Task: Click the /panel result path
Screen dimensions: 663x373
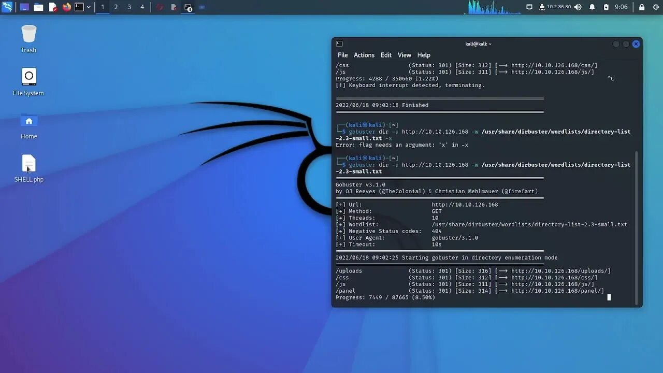Action: click(345, 291)
